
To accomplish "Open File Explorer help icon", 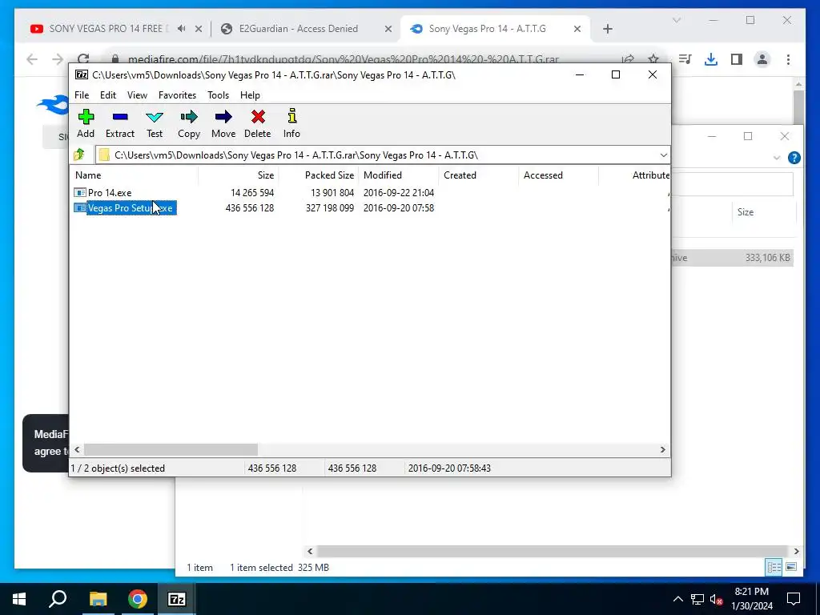I will click(x=794, y=158).
